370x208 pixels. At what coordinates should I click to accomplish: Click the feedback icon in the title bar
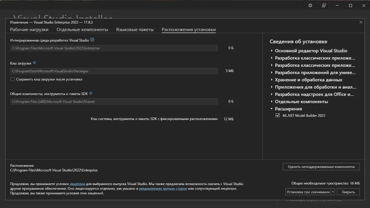[324, 5]
